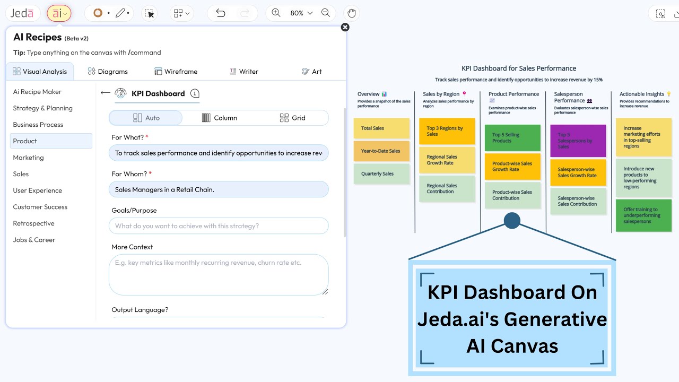
Task: Select Top 3 Regions by Sales note
Action: (x=447, y=131)
